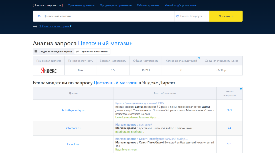Click the green URL listya.love листья
This screenshot has width=275, height=153.
(127, 150)
